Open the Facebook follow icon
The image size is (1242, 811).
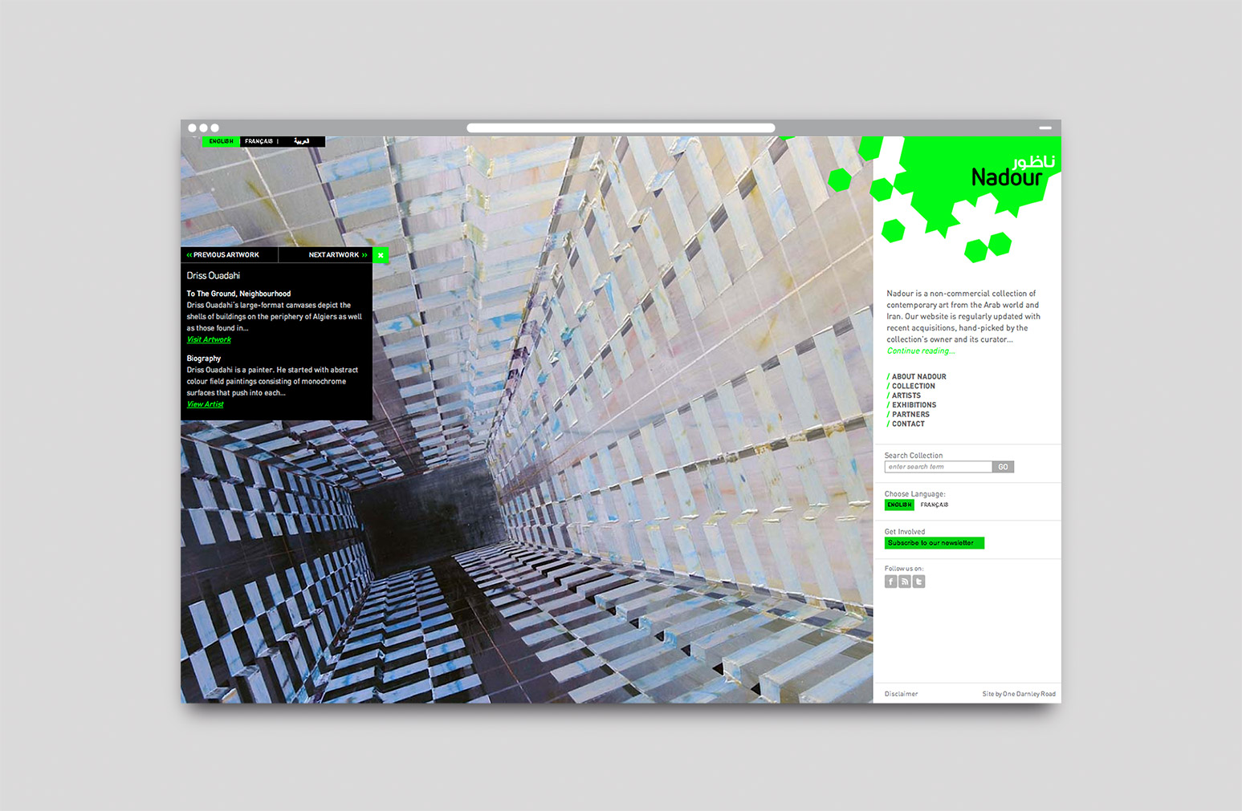[x=890, y=582]
